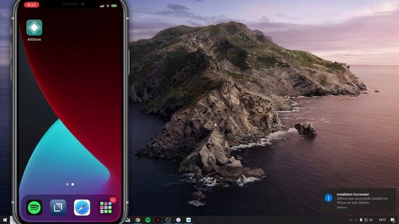Click the AltServer source label in notification

click(x=342, y=207)
